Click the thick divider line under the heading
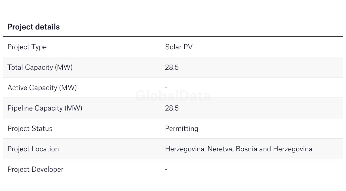The image size is (346, 191). [173, 36]
